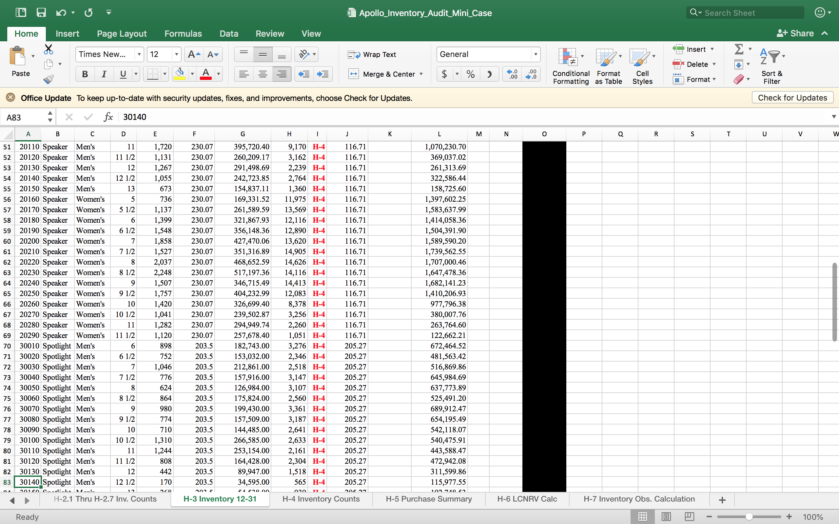The height and width of the screenshot is (524, 839).
Task: Open Conditional Formatting
Action: coord(570,66)
